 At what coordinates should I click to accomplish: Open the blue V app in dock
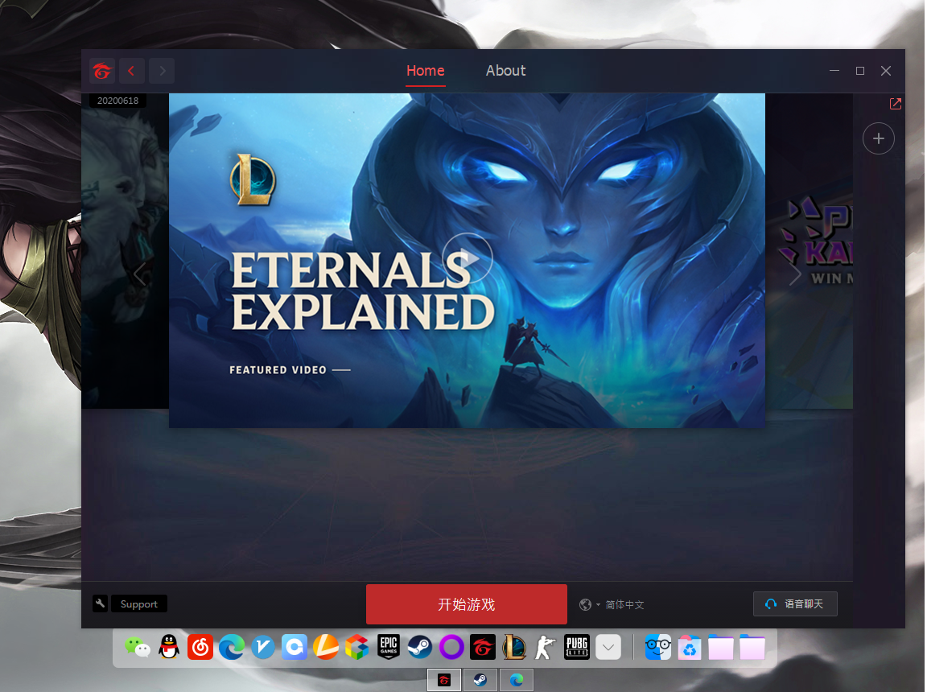(263, 647)
